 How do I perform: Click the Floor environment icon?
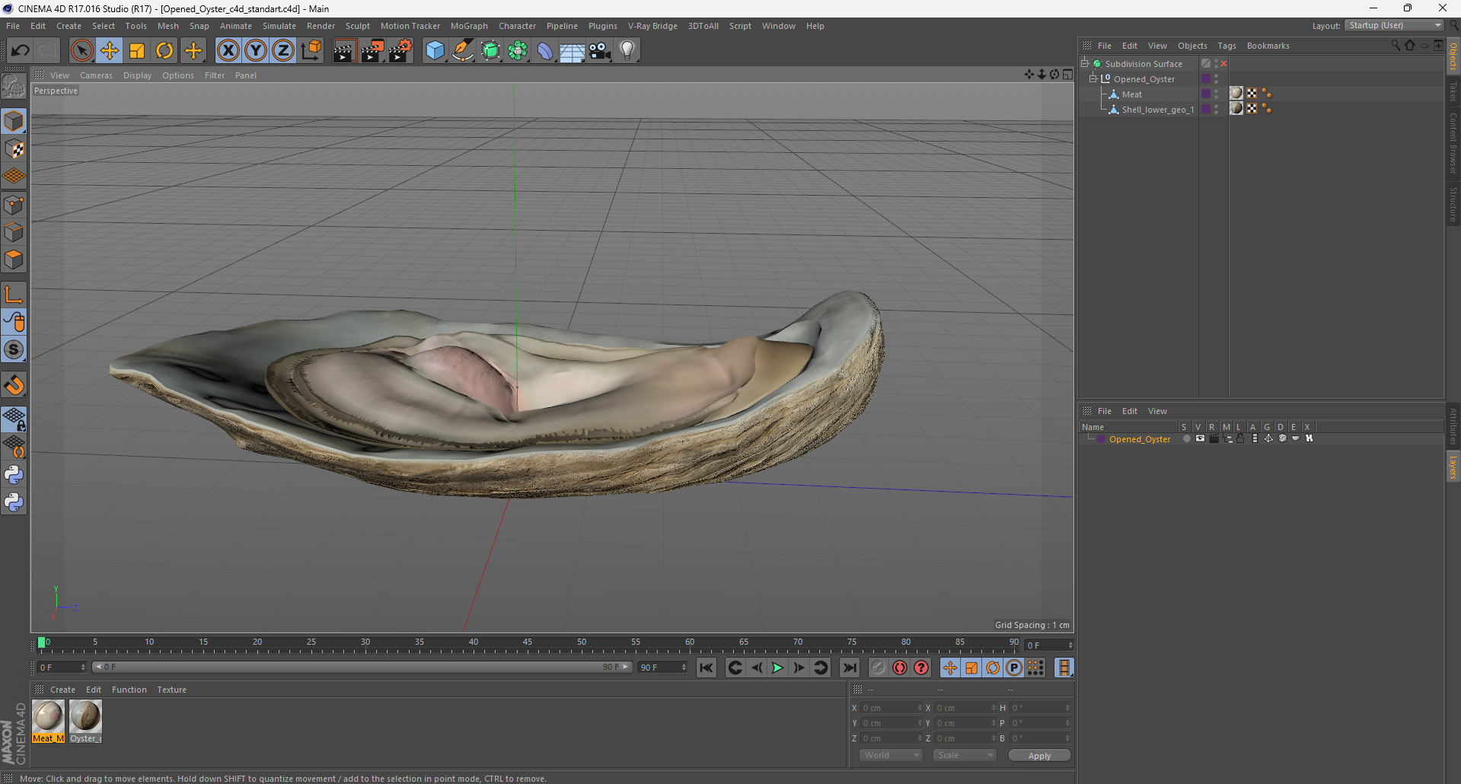point(573,51)
